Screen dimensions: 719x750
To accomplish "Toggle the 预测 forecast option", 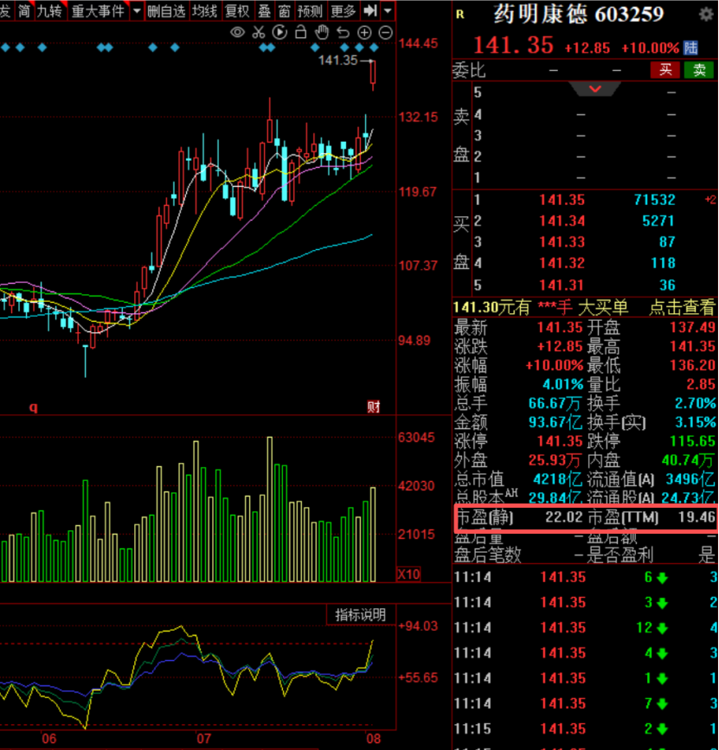I will tap(310, 10).
